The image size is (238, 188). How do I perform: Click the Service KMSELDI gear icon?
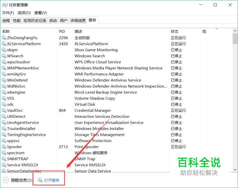4,165
